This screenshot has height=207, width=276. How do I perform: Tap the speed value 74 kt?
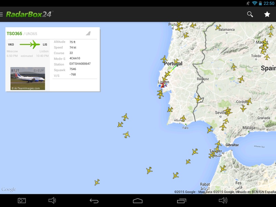point(73,48)
